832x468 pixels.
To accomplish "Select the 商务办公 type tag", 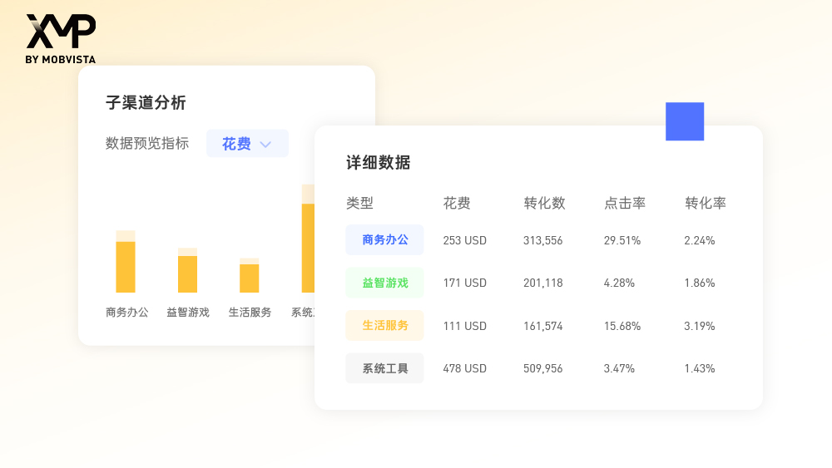I will [x=384, y=239].
